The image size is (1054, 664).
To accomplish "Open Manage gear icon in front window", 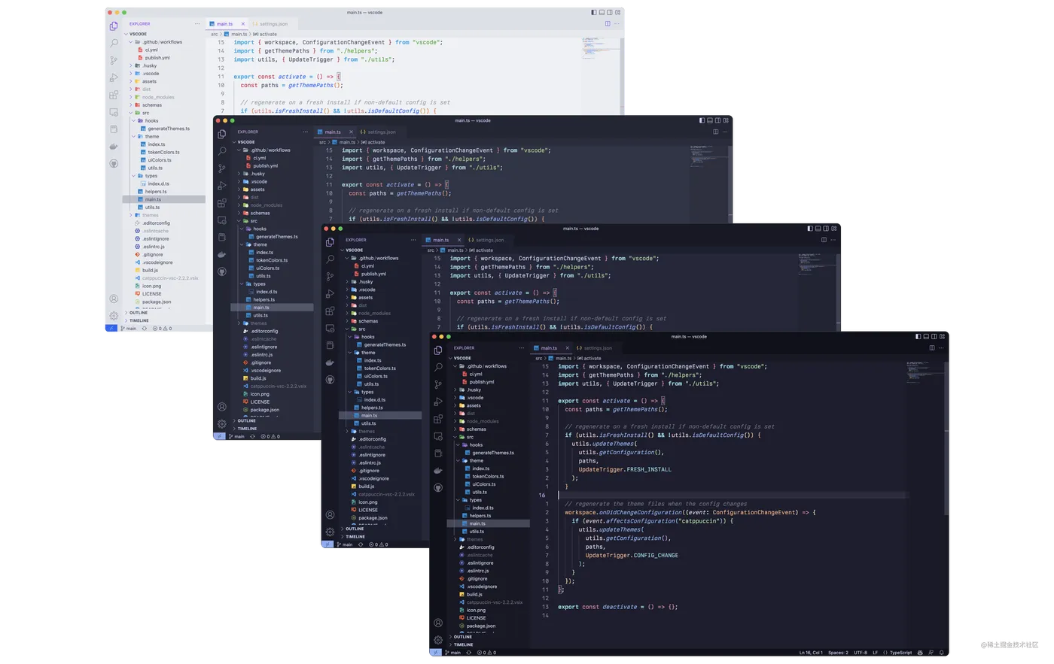I will click(x=438, y=640).
